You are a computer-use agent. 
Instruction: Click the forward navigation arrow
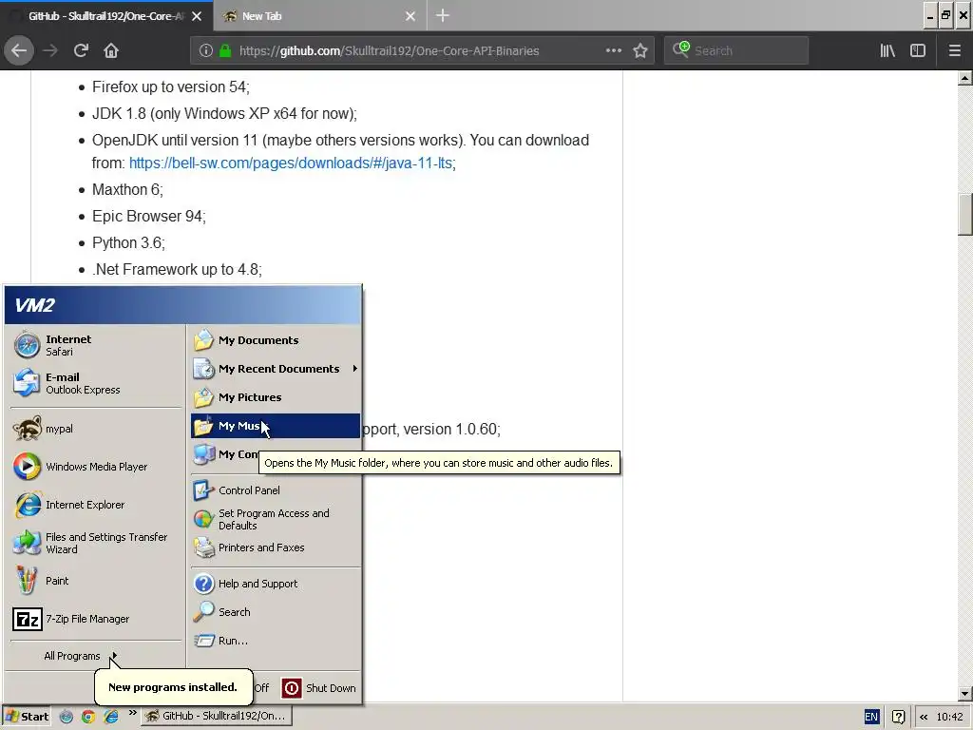coord(50,50)
